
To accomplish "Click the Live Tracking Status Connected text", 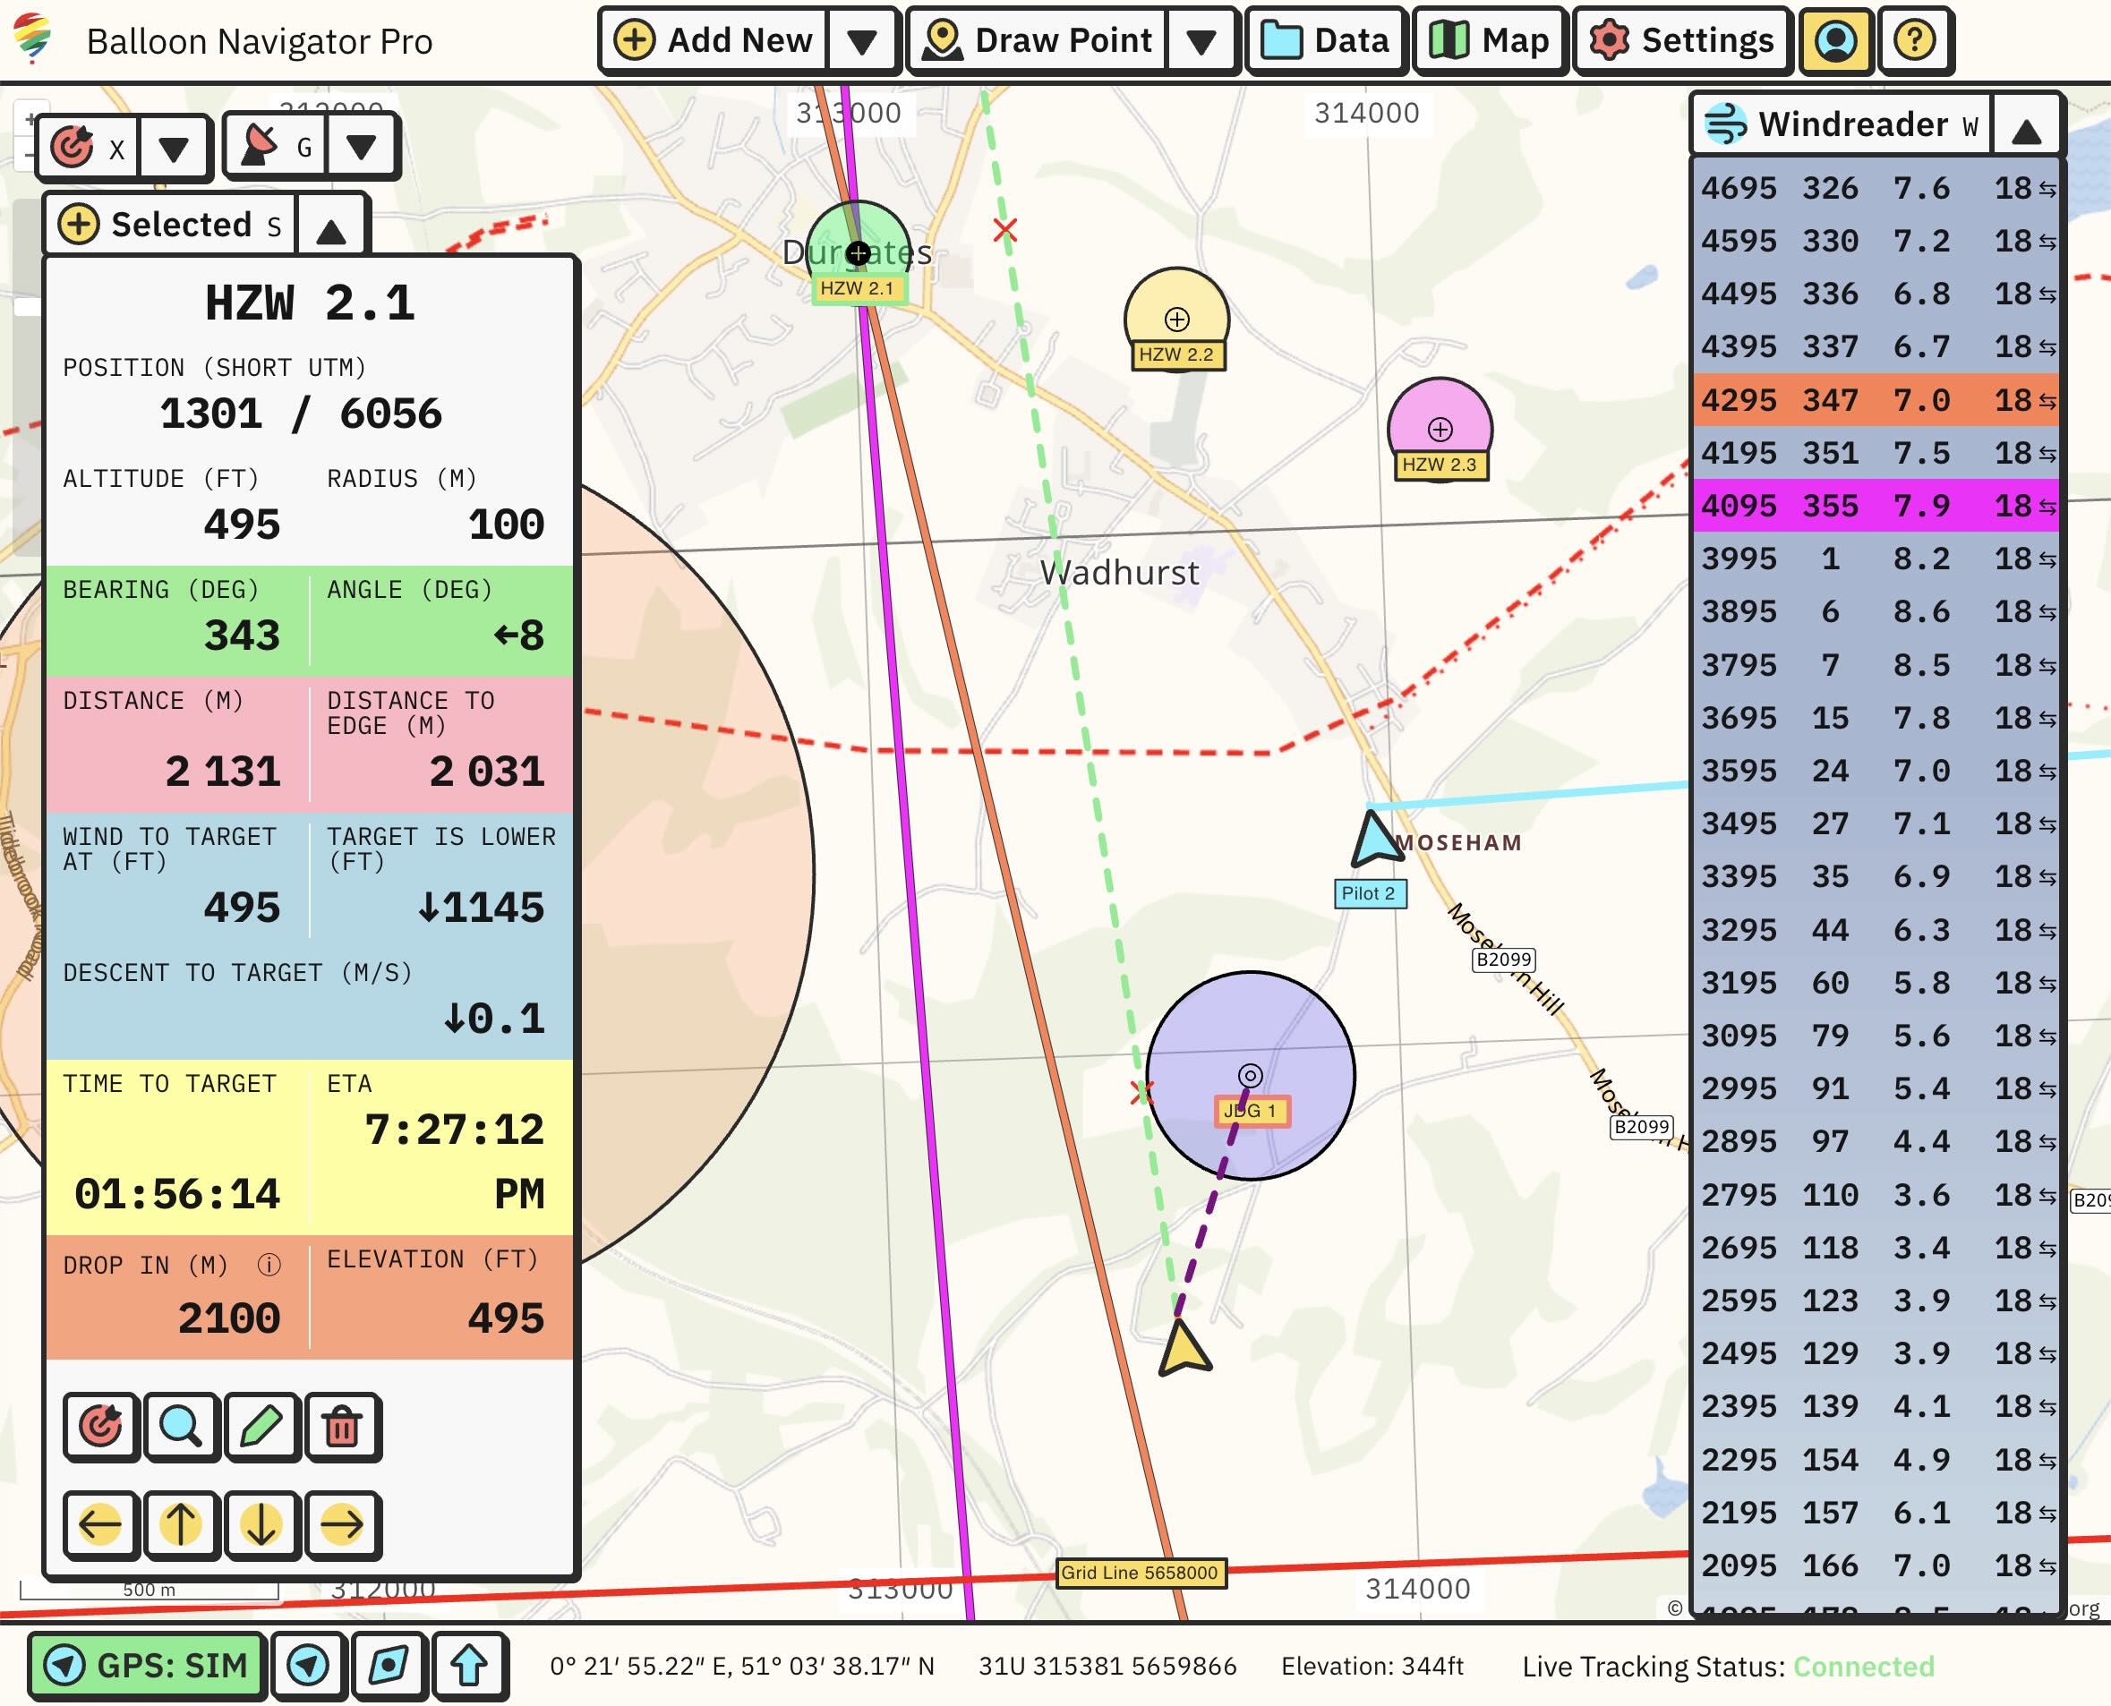I will [1863, 1666].
